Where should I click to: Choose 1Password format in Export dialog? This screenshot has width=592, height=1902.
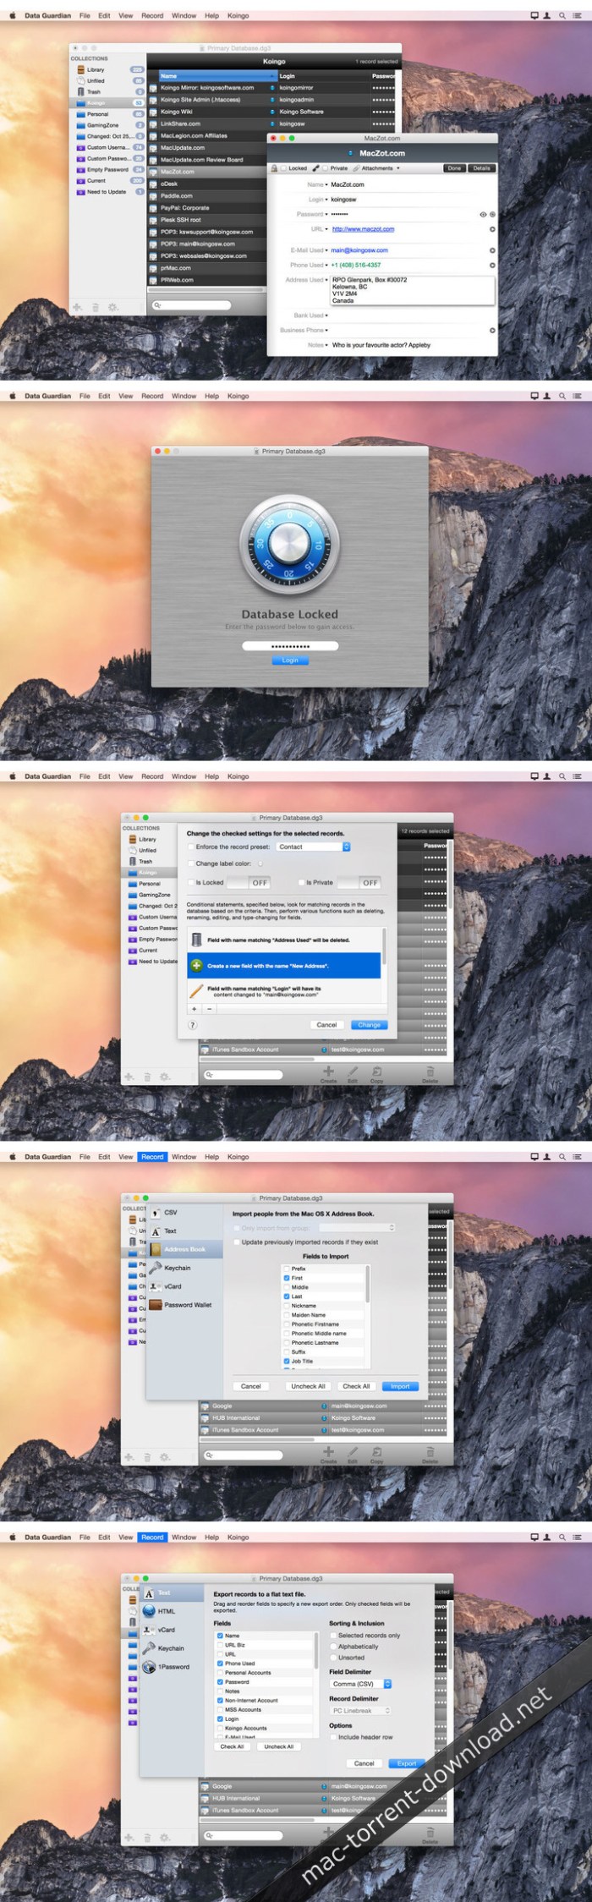(x=173, y=1667)
